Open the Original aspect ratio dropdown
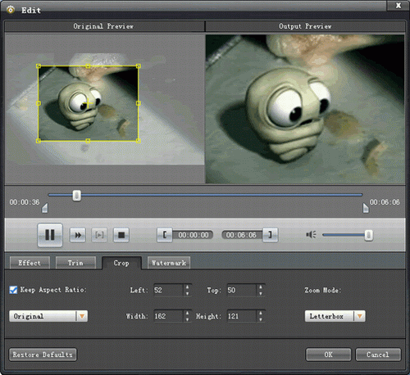Image resolution: width=410 pixels, height=375 pixels. coord(48,316)
